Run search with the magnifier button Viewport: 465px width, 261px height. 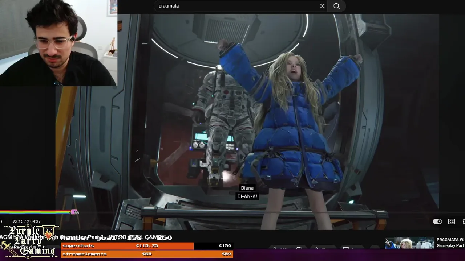click(x=336, y=6)
